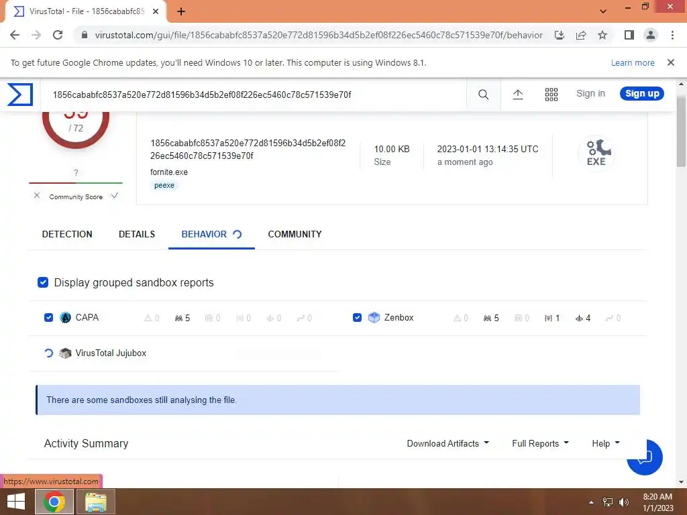Click the Zenbox dropped files count 4 icon
This screenshot has width=687, height=515.
click(x=583, y=318)
